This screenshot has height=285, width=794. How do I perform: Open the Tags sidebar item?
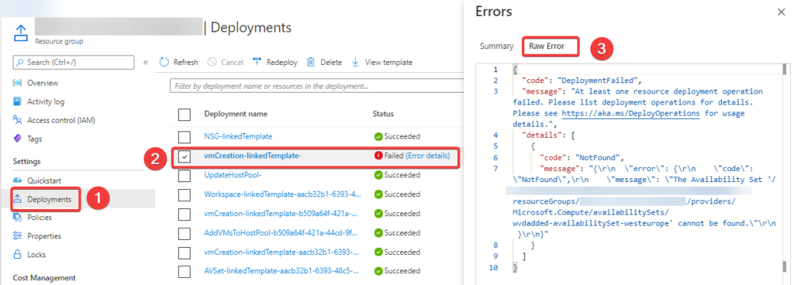click(x=34, y=139)
